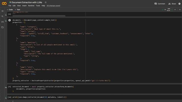Click cell [4] execution indicator
This screenshot has width=182, height=102.
9,14
